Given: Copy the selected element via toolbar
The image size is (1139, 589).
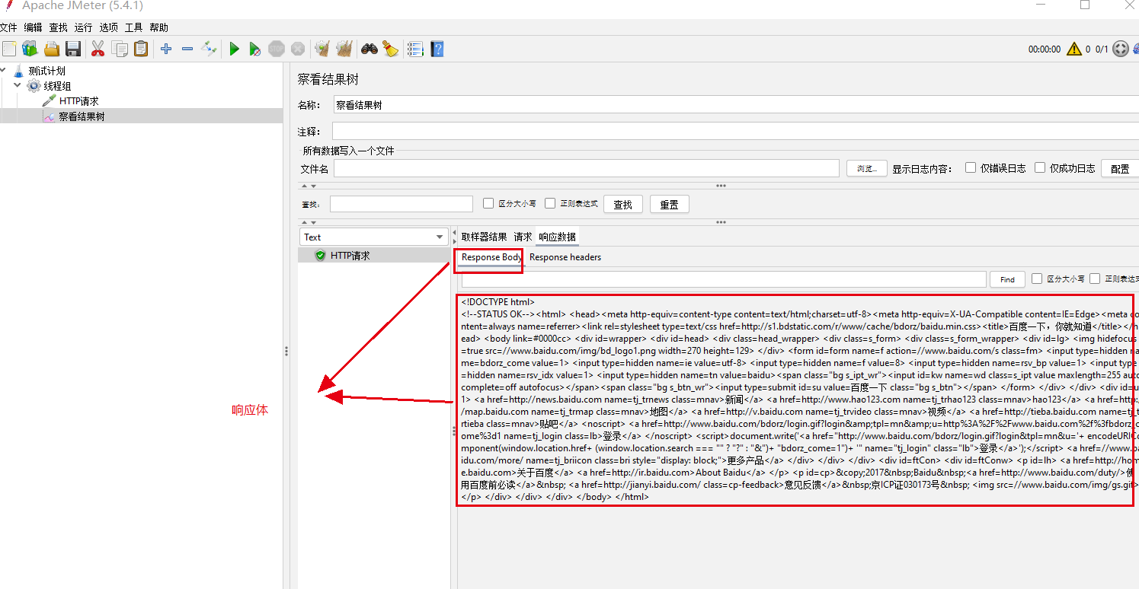Looking at the screenshot, I should (x=120, y=49).
